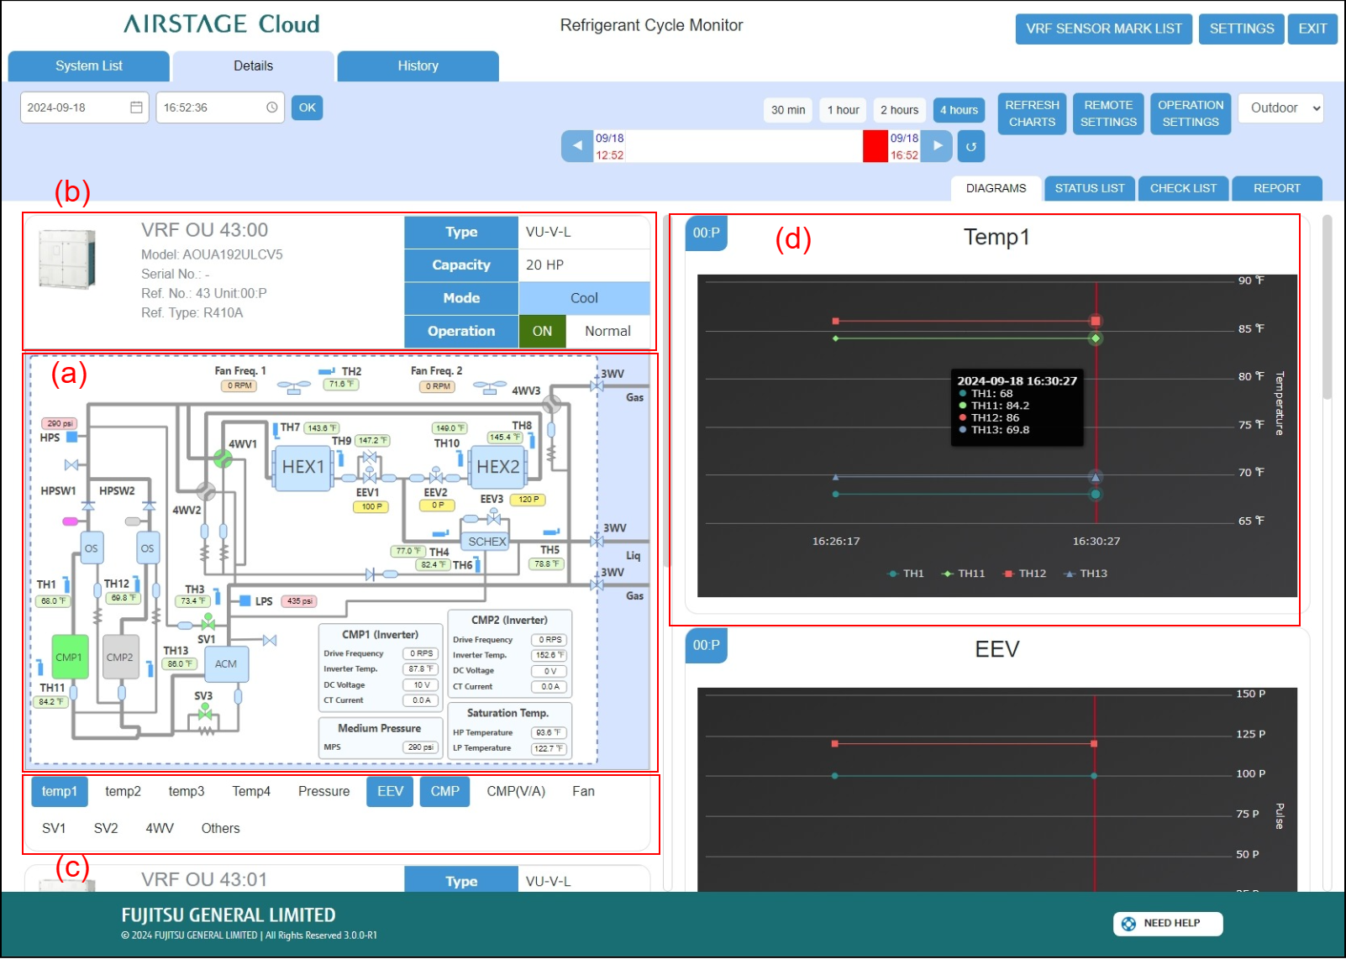Viewport: 1346px width, 959px height.
Task: Open the Outdoor unit type dropdown
Action: 1280,107
